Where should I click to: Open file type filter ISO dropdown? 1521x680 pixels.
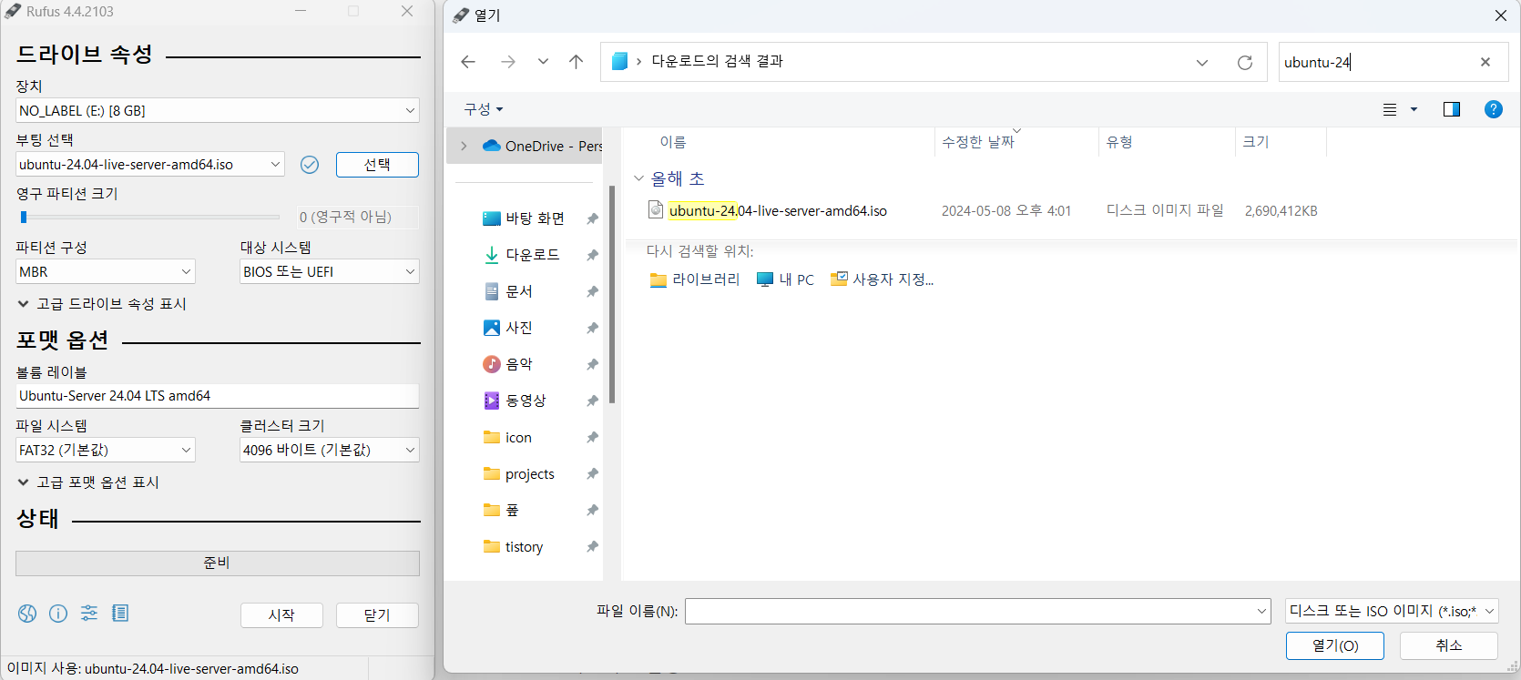(1392, 611)
